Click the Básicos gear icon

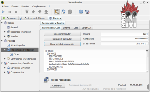(5, 23)
